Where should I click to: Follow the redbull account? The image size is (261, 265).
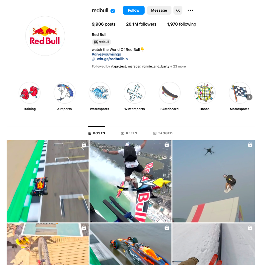pos(134,10)
